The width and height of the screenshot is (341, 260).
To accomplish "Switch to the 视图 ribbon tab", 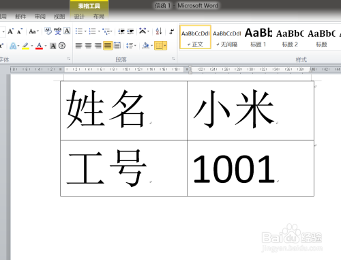I will pos(59,16).
